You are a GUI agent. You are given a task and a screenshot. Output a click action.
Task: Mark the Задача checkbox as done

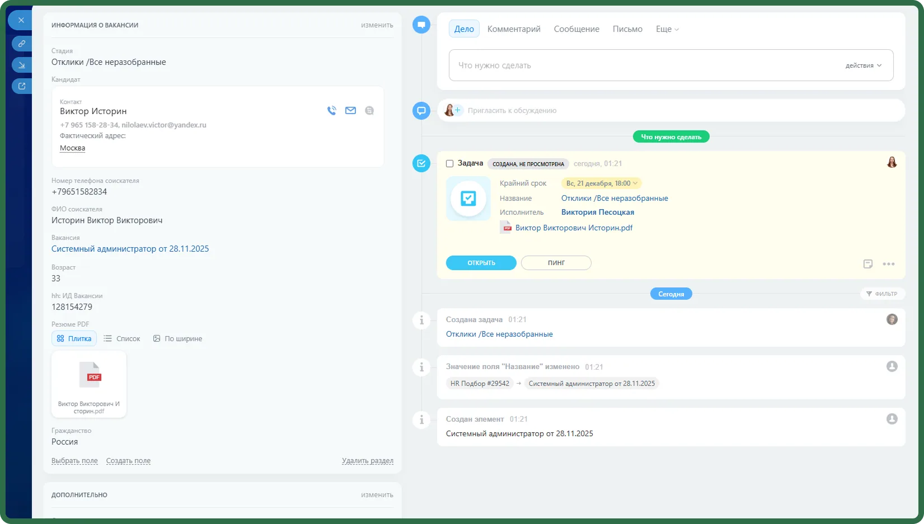449,164
